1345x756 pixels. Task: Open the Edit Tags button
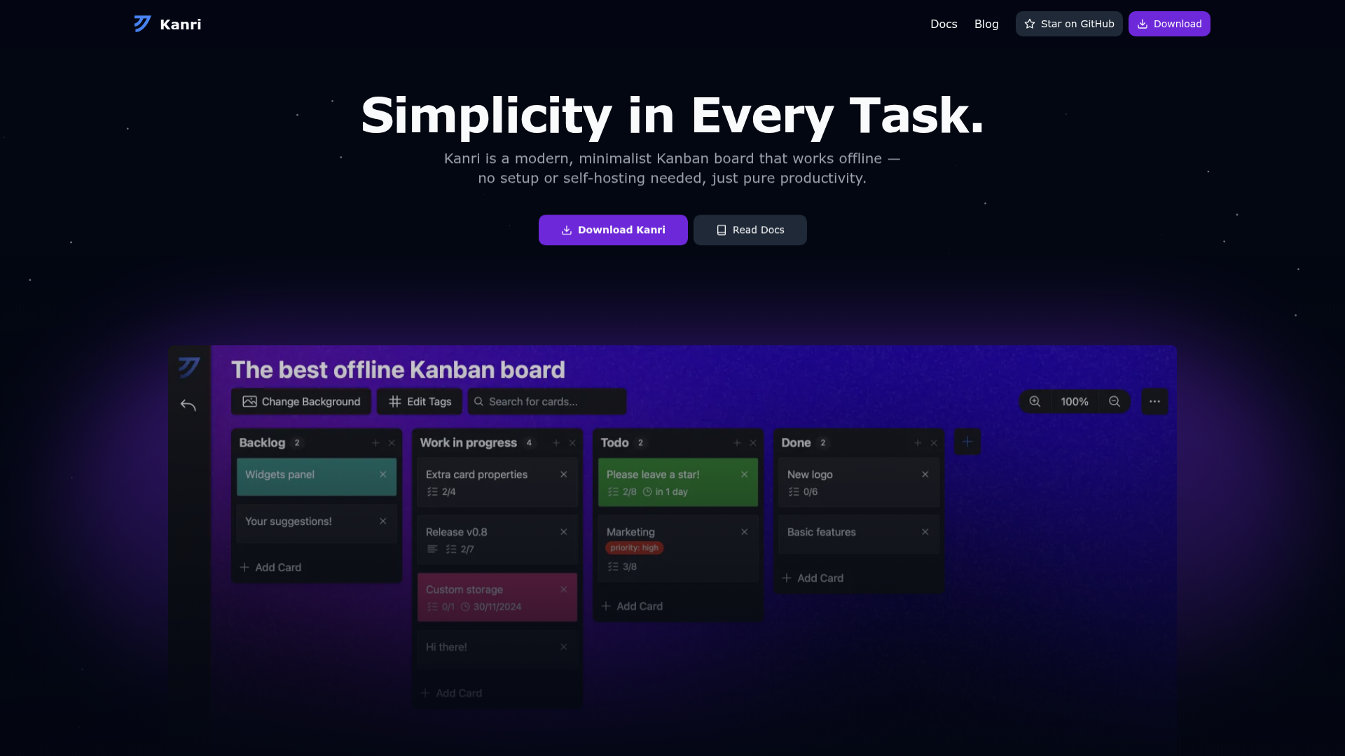[420, 402]
